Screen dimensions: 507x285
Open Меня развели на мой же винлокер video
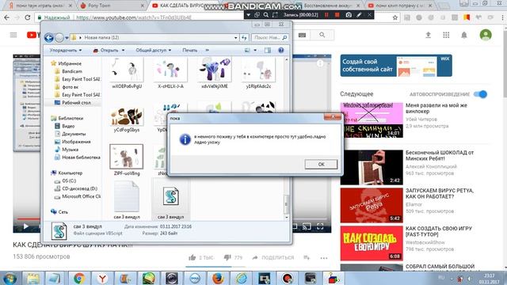tap(436, 108)
